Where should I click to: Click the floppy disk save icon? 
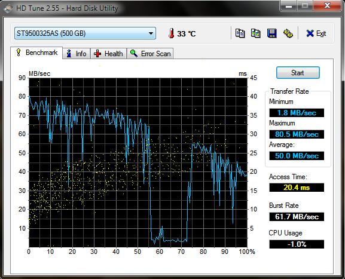click(271, 33)
